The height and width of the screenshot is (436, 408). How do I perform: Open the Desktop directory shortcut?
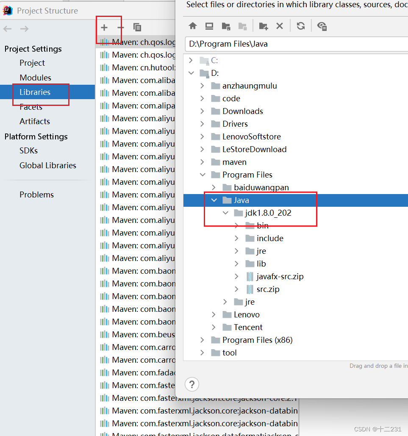209,26
